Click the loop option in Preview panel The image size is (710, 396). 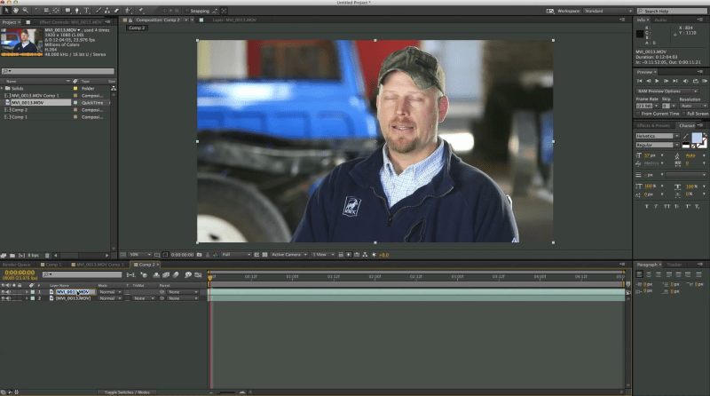point(696,81)
